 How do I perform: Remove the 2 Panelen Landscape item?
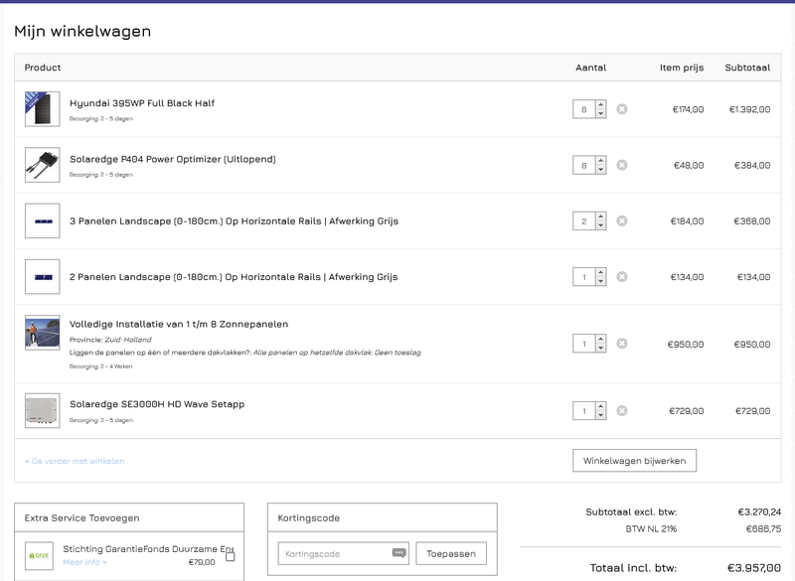point(622,277)
